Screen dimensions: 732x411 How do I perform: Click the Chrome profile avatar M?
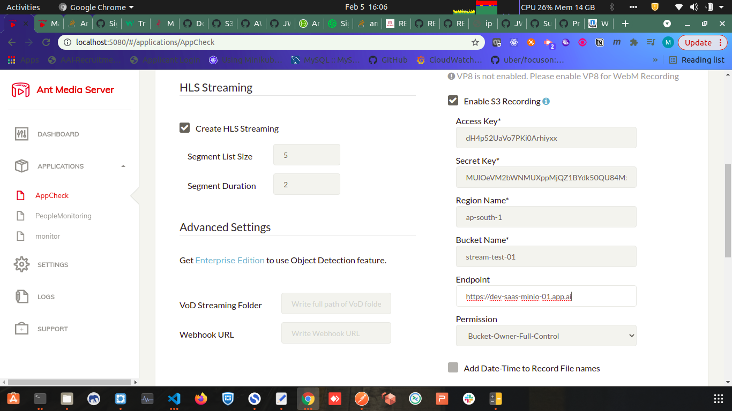coord(668,42)
